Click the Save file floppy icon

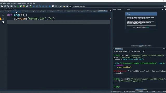pos(5,6)
